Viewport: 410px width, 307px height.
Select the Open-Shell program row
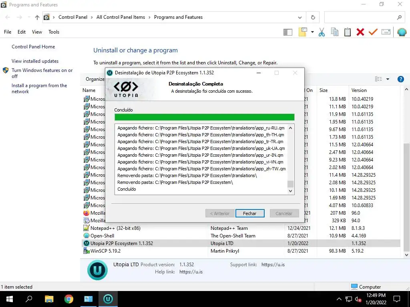(x=241, y=236)
